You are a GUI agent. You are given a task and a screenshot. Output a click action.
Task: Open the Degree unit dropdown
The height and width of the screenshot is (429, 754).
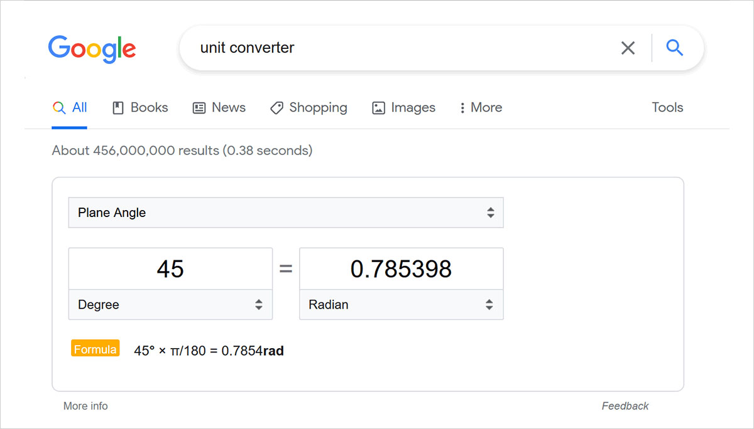[170, 305]
